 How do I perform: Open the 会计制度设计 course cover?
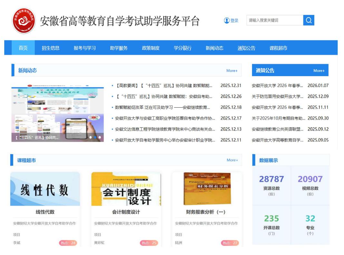click(x=126, y=189)
